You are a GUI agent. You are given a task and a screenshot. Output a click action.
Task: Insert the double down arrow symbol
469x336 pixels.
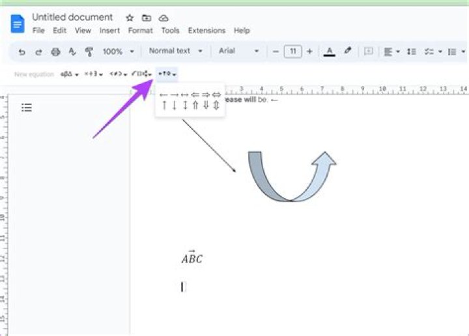coord(205,105)
